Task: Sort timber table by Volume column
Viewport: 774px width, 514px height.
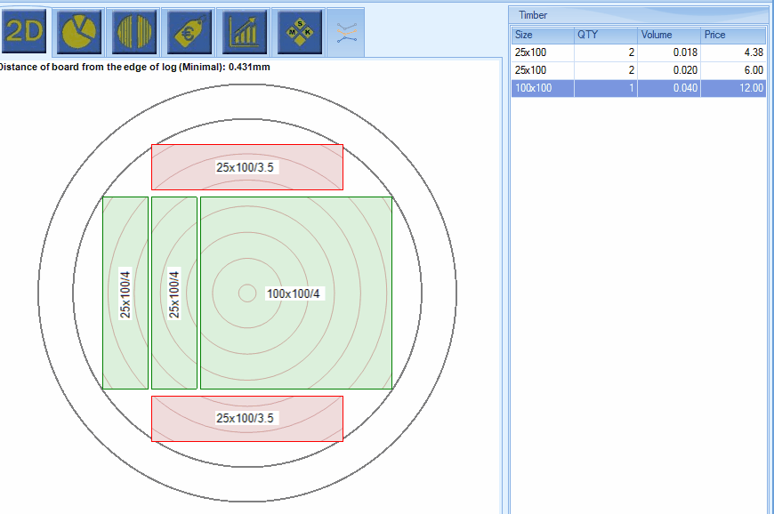Action: 669,35
